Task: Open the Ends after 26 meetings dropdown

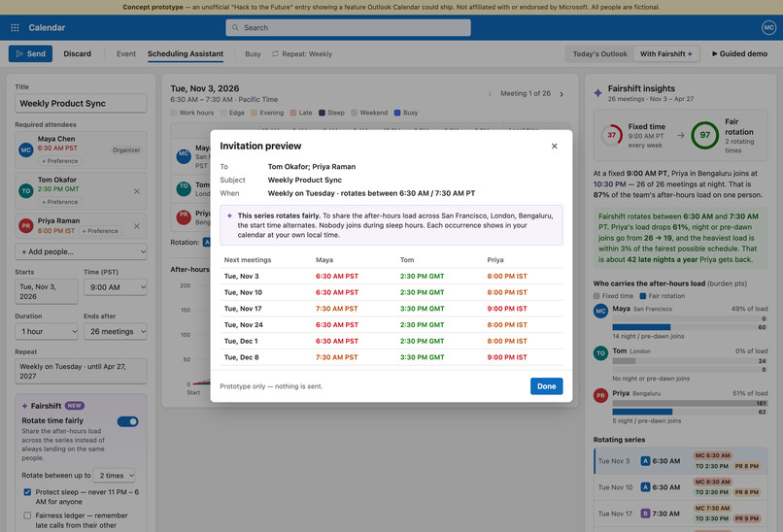Action: (116, 331)
